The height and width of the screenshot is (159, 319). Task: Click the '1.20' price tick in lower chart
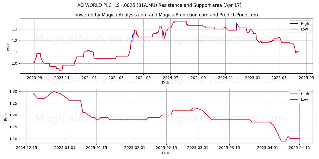(14, 115)
